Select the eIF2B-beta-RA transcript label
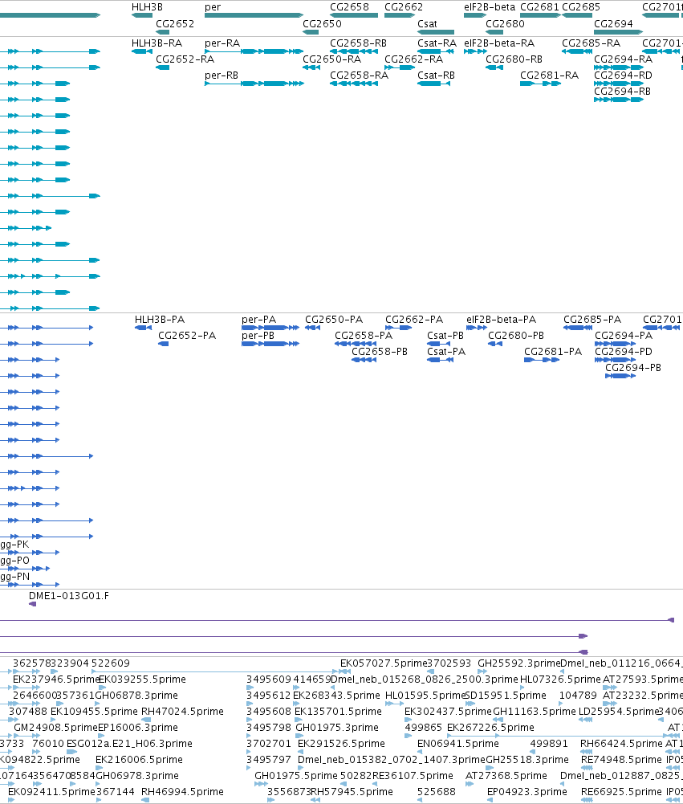Screen dimensions: 683x804 point(499,43)
